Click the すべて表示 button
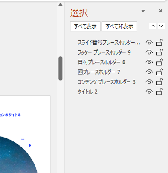Screen dimensions: 168x173 click(x=85, y=26)
